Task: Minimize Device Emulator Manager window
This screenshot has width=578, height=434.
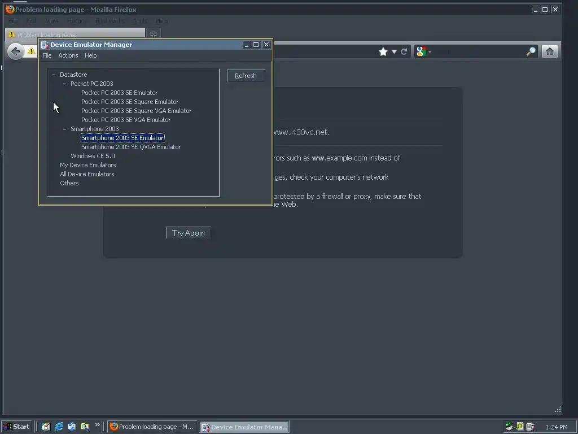Action: tap(247, 45)
